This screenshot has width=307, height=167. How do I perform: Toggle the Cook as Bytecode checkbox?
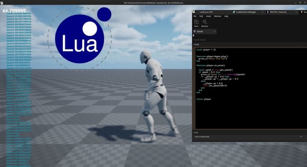point(301,137)
